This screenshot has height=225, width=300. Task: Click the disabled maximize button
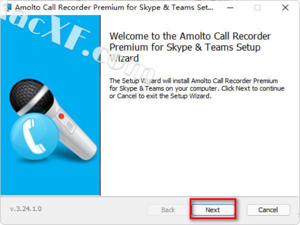(257, 7)
